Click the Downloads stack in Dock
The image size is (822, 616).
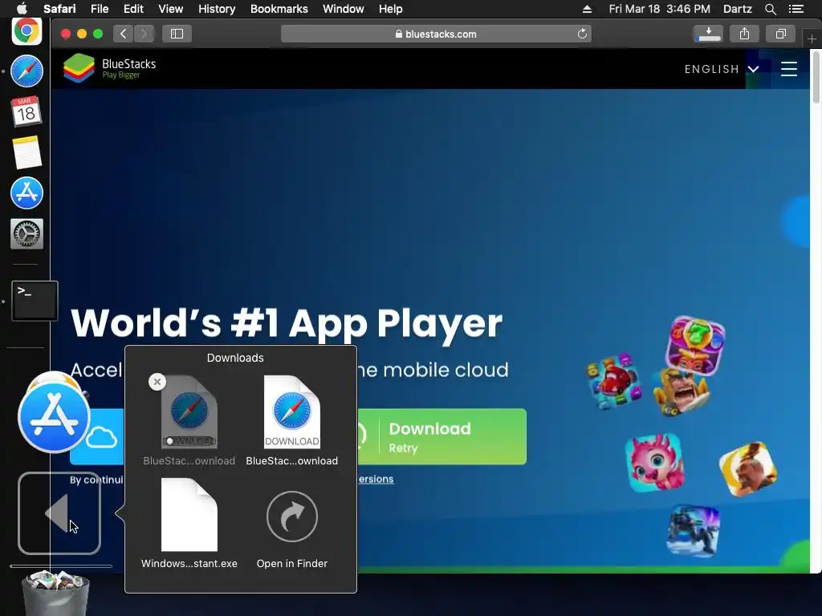(59, 513)
